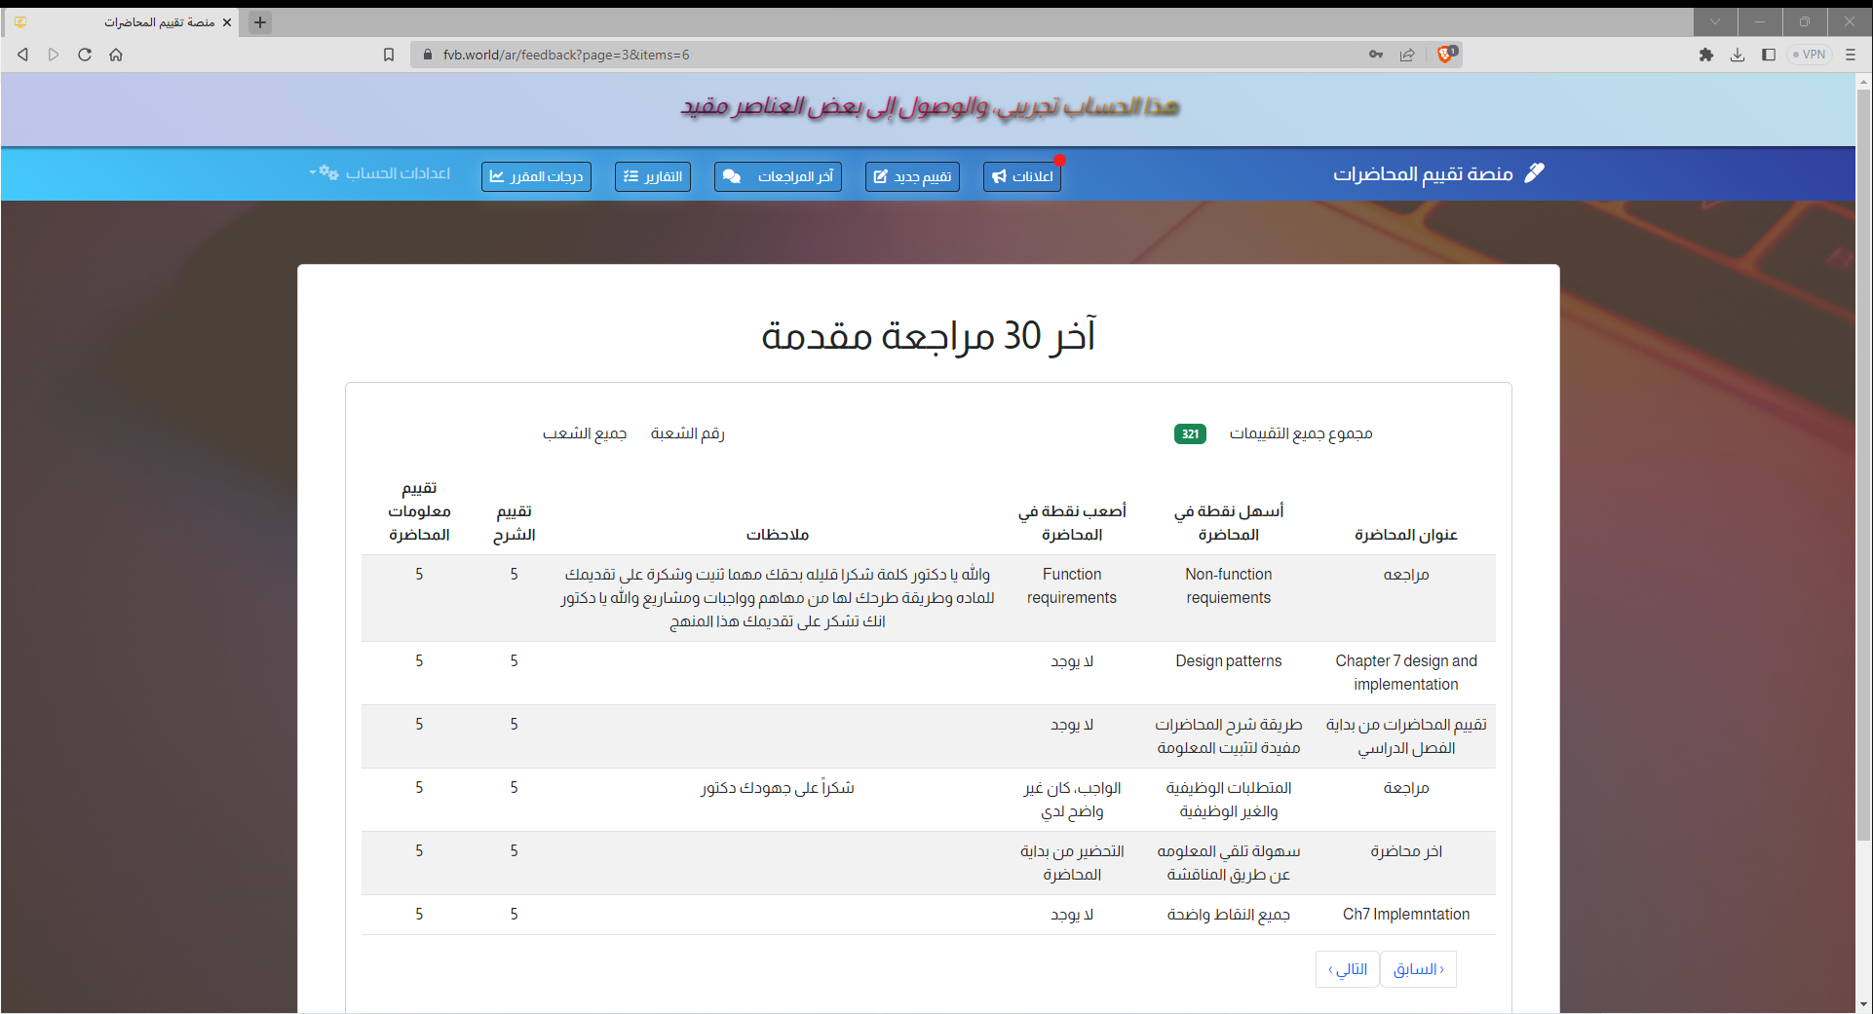The image size is (1873, 1014).
Task: Expand اعدادات الحساب account settings dropdown
Action: [x=380, y=173]
